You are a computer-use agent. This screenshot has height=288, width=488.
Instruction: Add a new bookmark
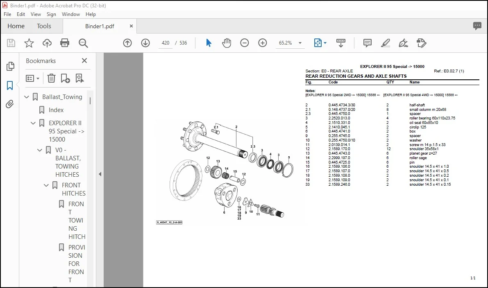tap(65, 78)
